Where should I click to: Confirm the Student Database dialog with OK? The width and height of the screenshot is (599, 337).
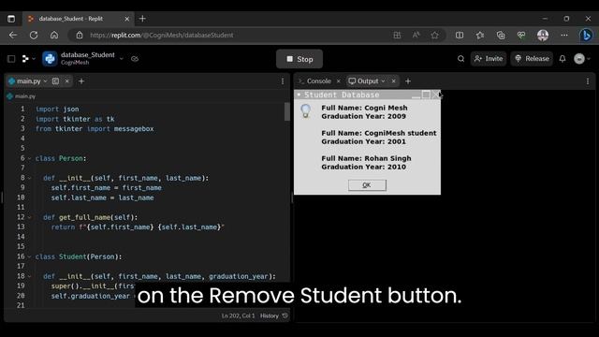click(x=367, y=185)
